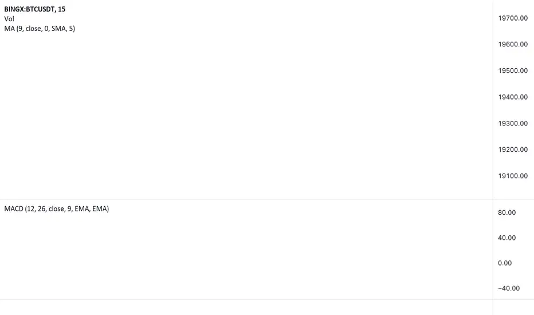Click the 19300.00 price axis label

[513, 123]
